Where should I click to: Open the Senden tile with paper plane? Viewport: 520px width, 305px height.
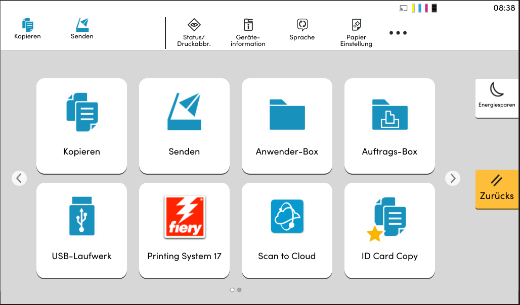point(184,126)
